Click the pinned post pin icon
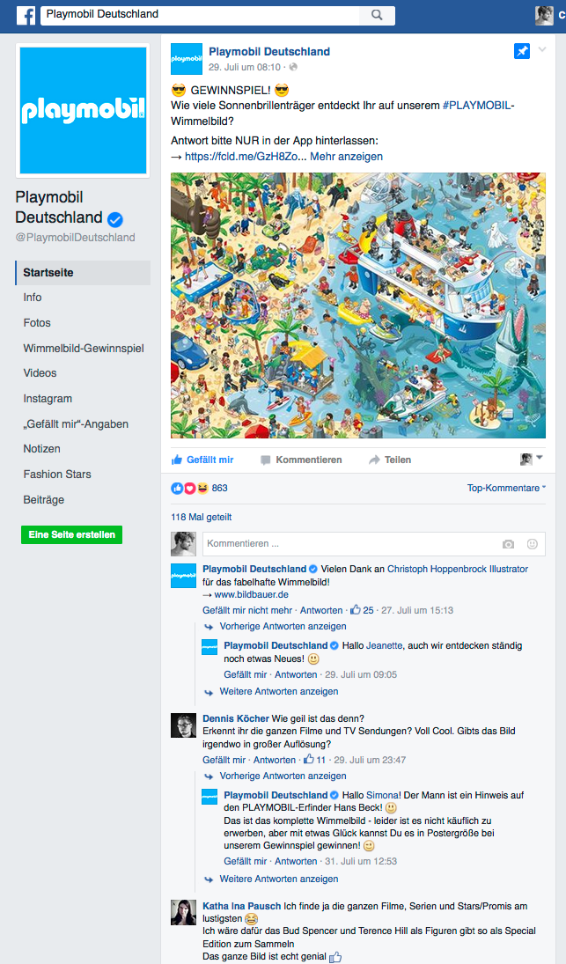This screenshot has height=964, width=566. pos(522,52)
